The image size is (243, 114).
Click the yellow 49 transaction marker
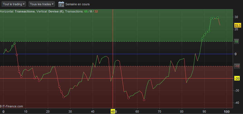(113, 112)
